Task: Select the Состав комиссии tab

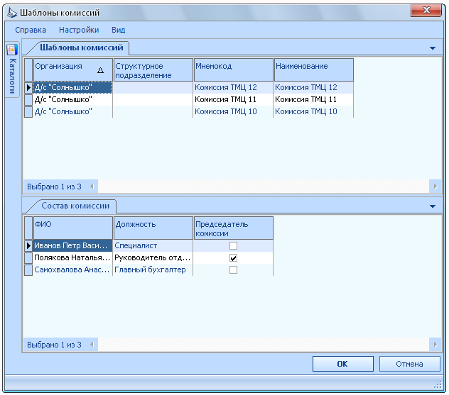Action: coord(75,206)
